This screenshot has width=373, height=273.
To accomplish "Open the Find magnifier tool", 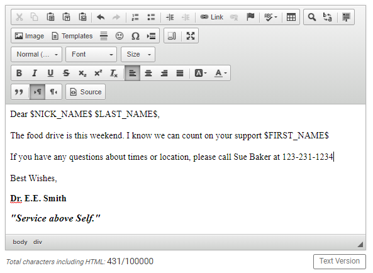I will click(312, 17).
